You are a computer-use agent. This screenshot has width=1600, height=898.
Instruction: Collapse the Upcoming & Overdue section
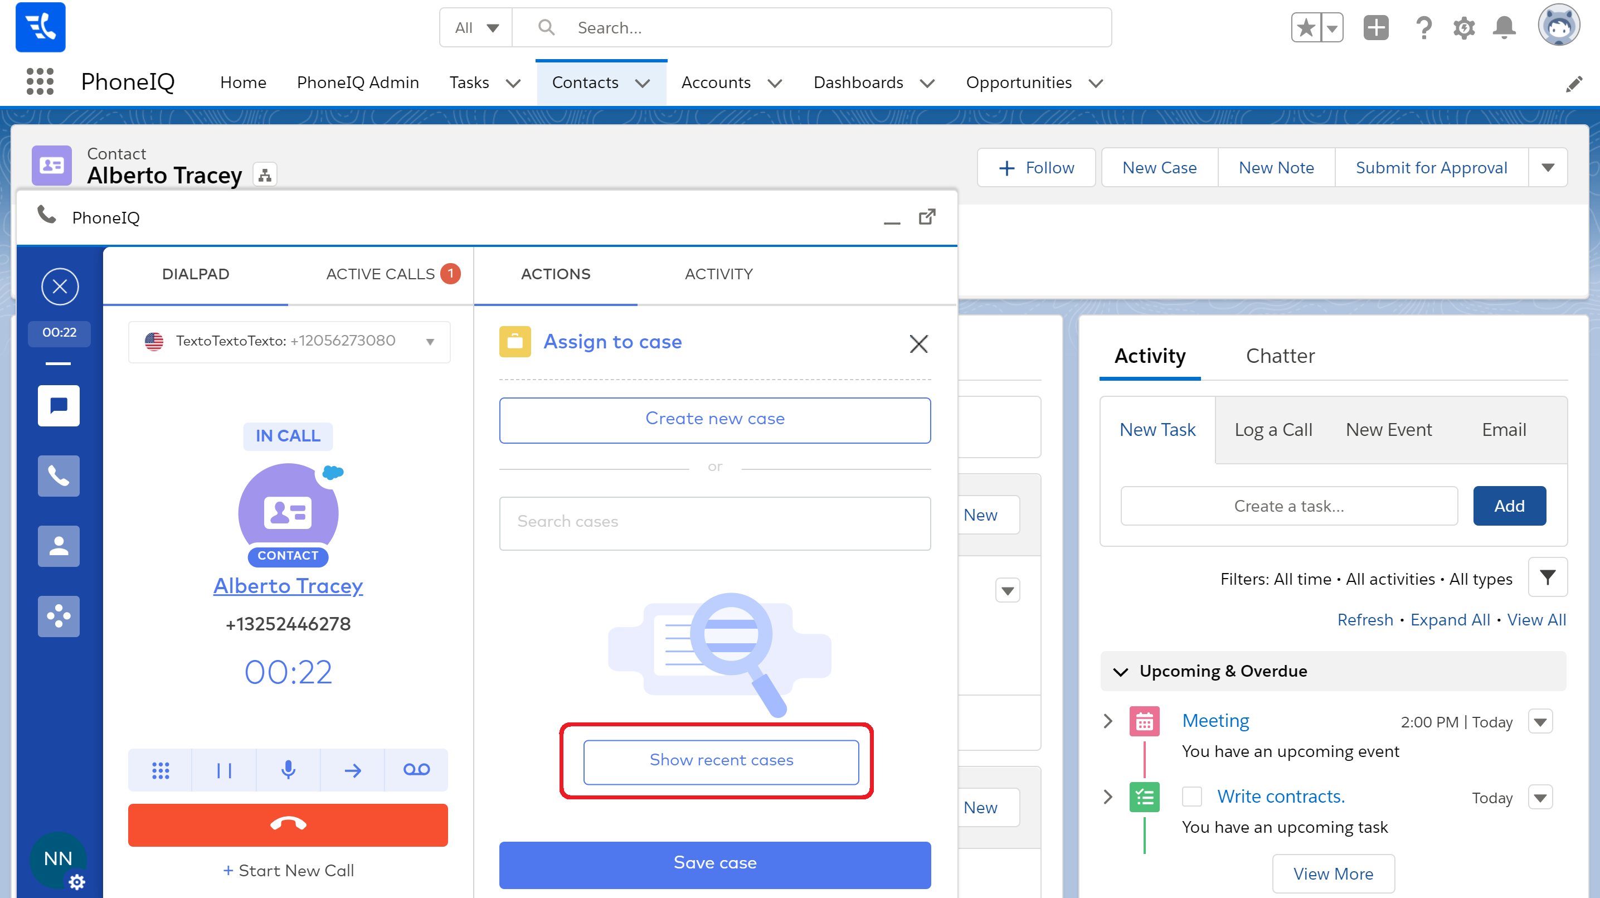coord(1121,671)
